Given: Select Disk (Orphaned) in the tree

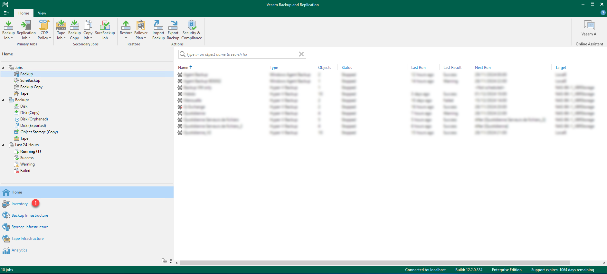Looking at the screenshot, I should point(34,119).
